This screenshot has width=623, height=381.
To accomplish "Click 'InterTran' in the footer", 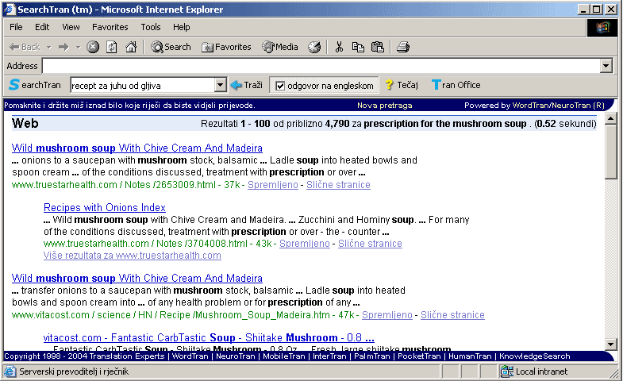I will click(329, 356).
